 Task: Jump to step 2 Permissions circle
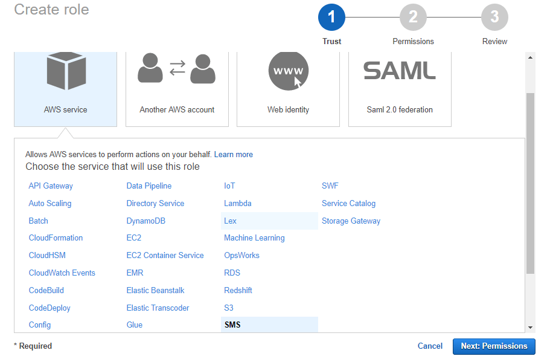413,17
